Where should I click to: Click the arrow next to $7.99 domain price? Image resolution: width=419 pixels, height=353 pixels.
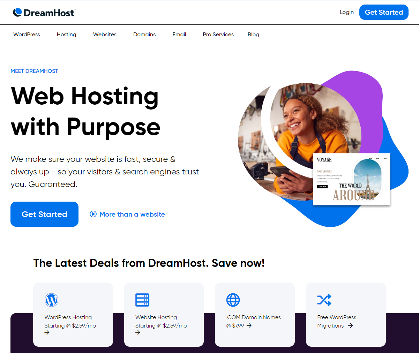[249, 325]
